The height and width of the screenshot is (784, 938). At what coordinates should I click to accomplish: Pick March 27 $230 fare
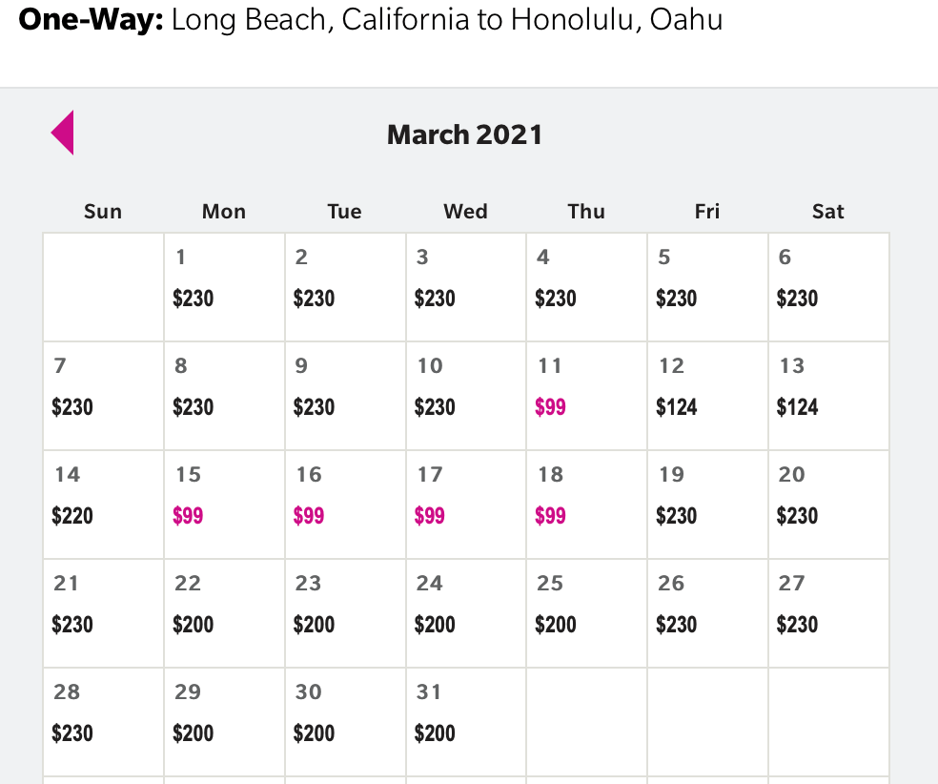coord(828,613)
